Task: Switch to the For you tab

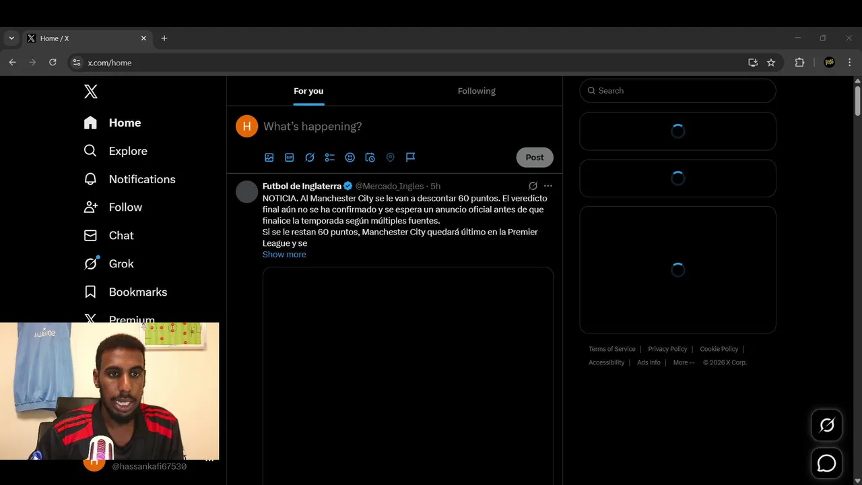Action: tap(308, 91)
